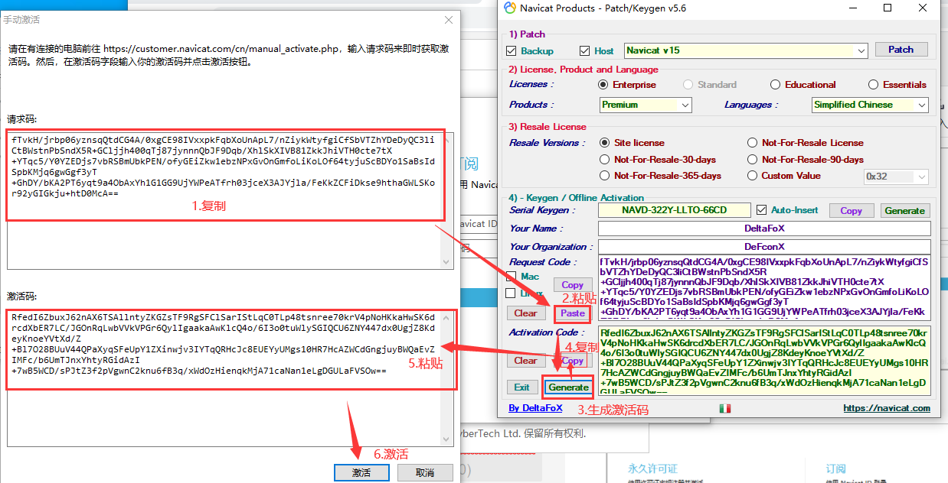Click scrollbar down arrow of 请求码 box
948x483 pixels.
(448, 262)
